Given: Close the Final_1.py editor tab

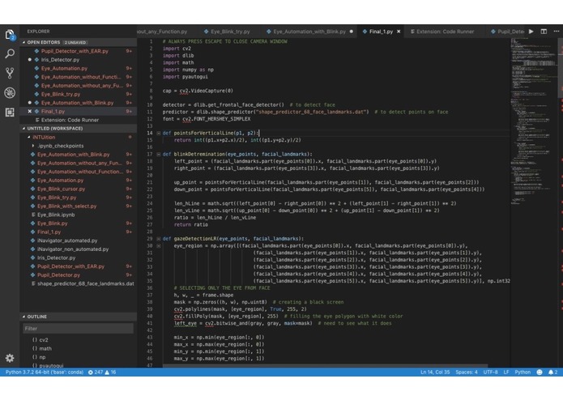Looking at the screenshot, I should click(x=399, y=32).
